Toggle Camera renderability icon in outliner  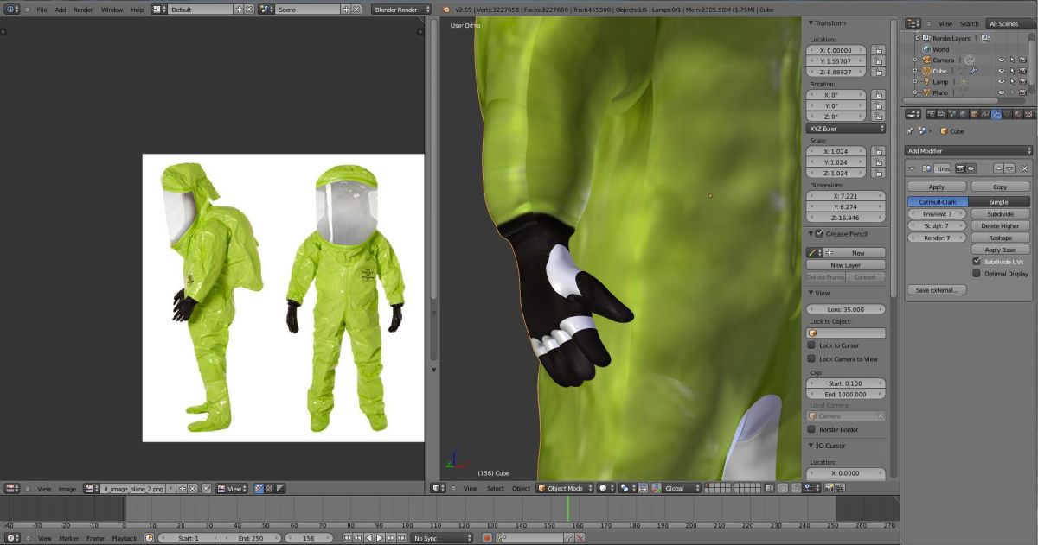[x=1022, y=60]
